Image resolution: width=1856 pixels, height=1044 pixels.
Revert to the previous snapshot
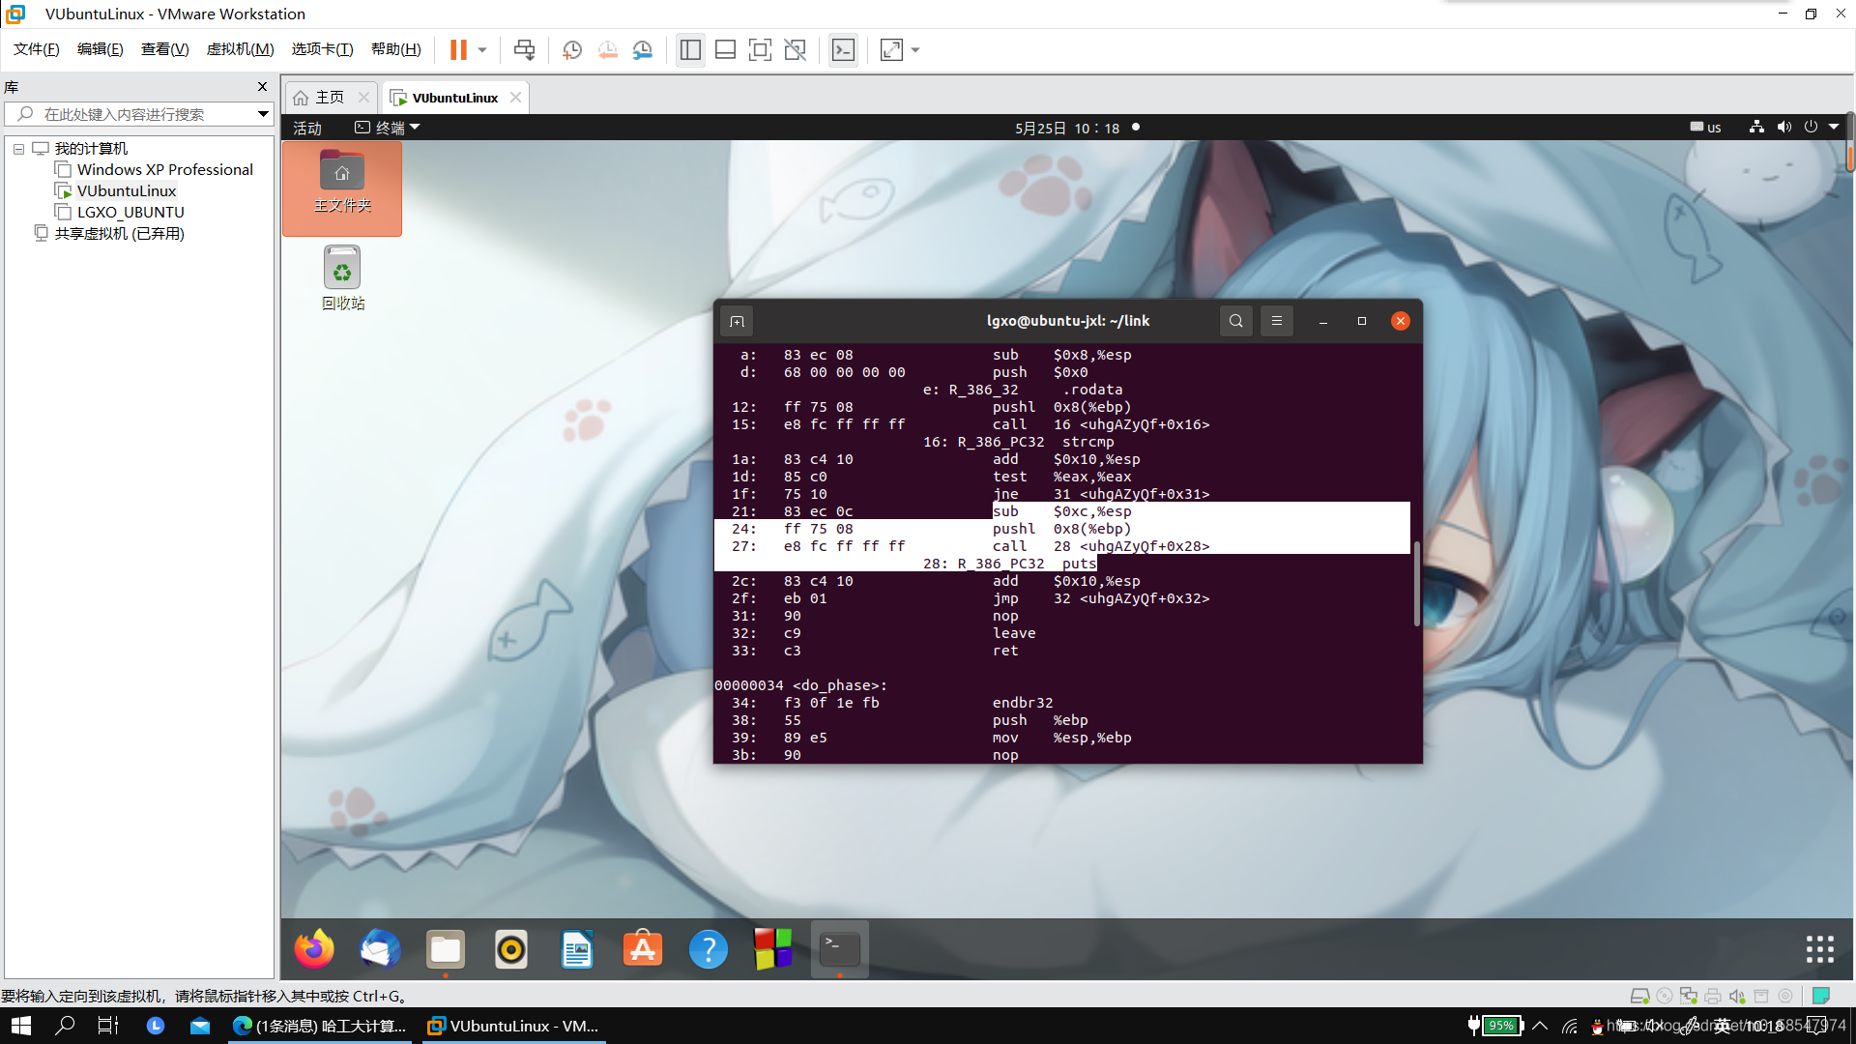[x=607, y=49]
